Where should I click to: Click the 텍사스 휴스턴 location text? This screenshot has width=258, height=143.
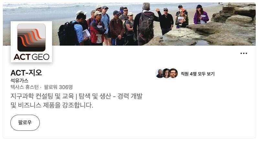25,87
